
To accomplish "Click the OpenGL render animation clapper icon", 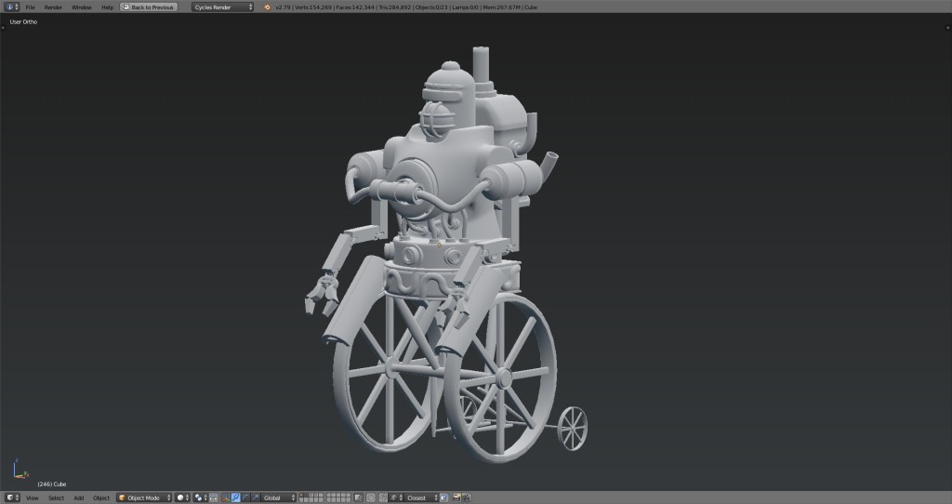I will tap(467, 497).
